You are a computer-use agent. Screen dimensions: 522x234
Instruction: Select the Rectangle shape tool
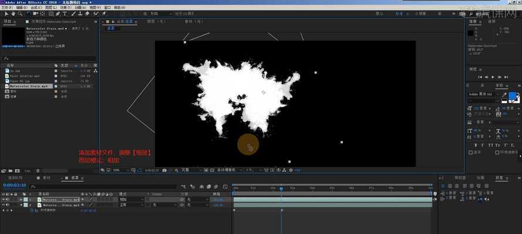coord(51,13)
